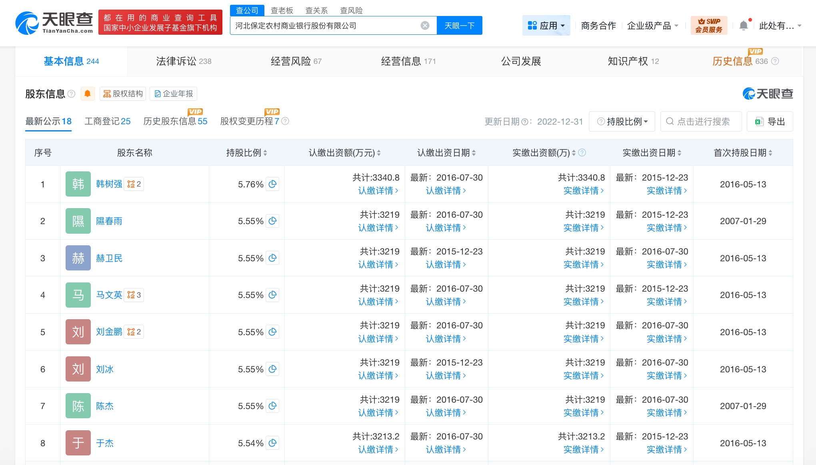Image resolution: width=816 pixels, height=465 pixels.
Task: Click help icon beside 股东信息 heading
Action: (x=72, y=93)
